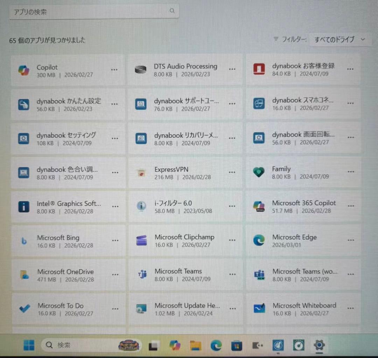Open File Explorer from the taskbar

point(196,345)
